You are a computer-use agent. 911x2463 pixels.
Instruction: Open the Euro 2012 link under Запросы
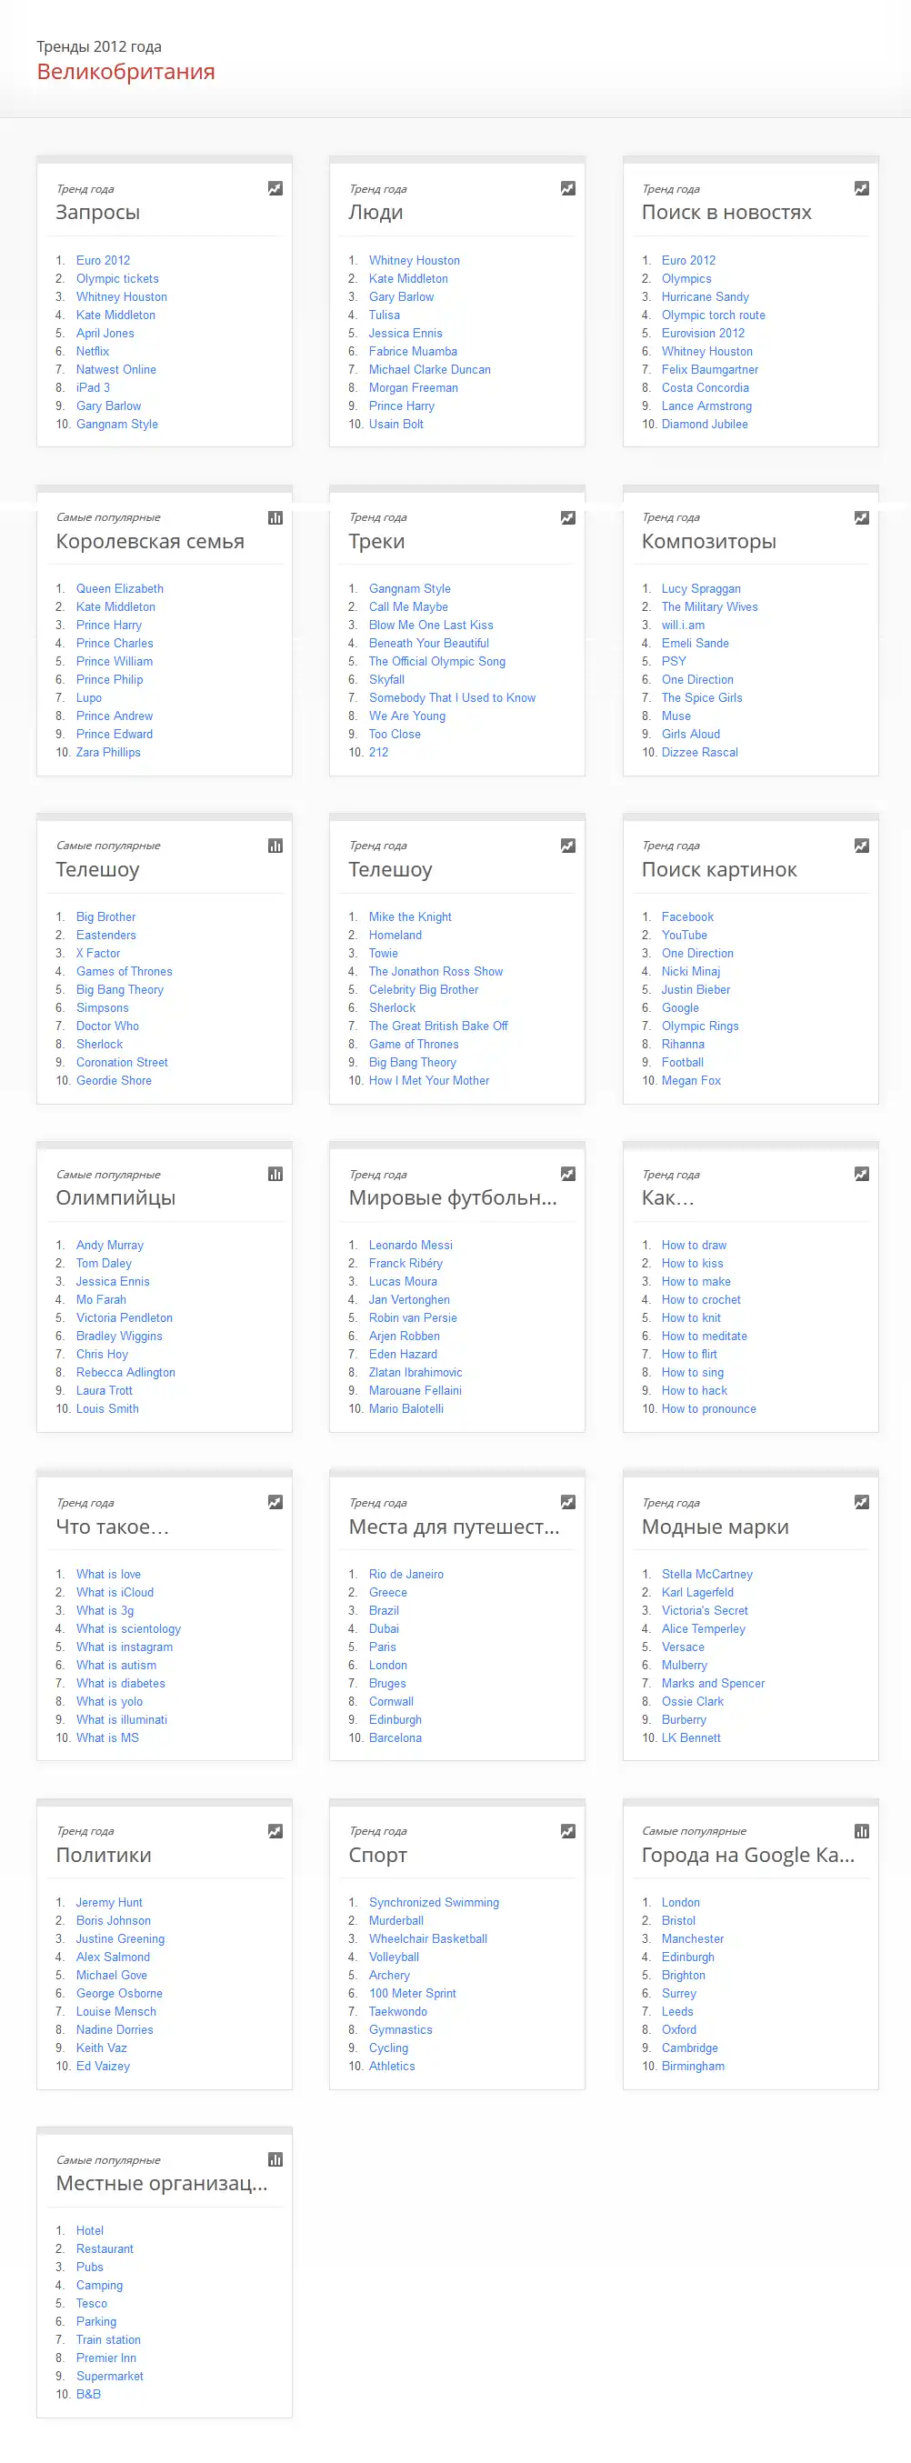(x=104, y=260)
